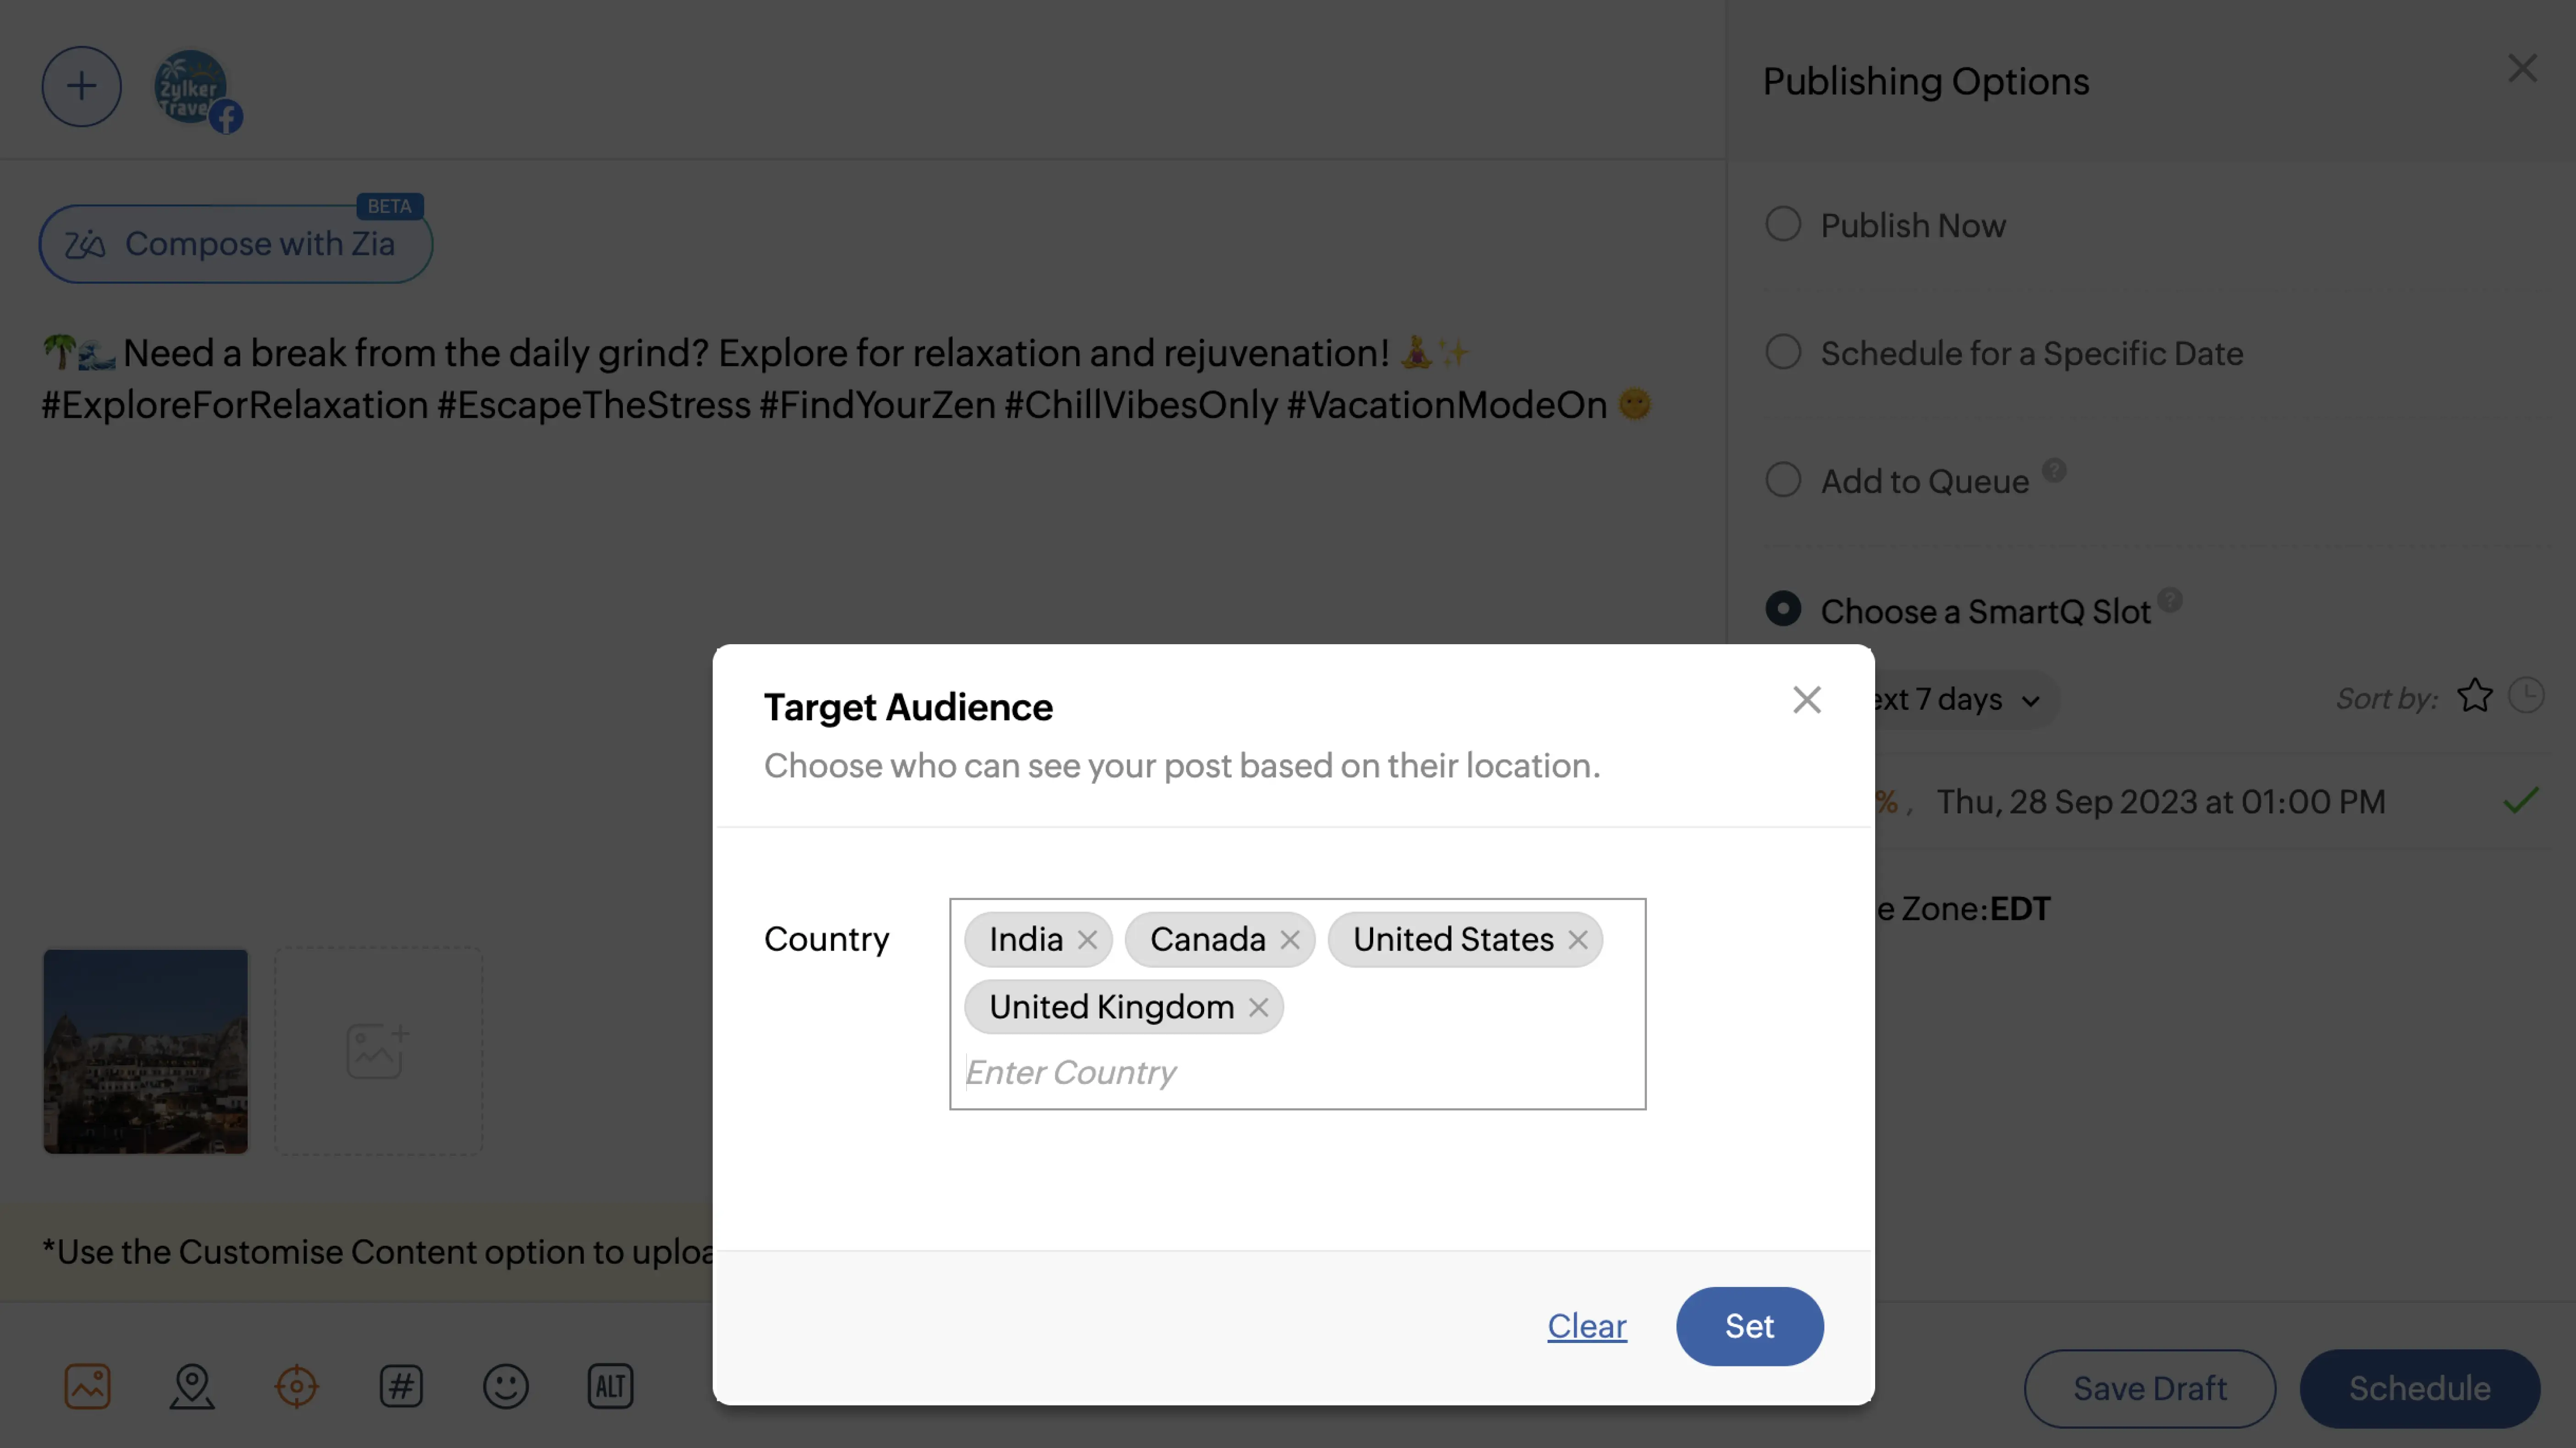Open Compose with Zia
This screenshot has height=1448, width=2576.
tap(236, 244)
